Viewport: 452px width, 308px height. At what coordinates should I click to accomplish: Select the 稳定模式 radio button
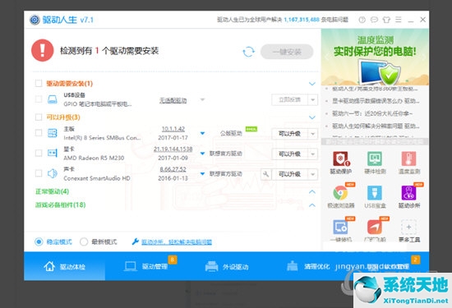point(39,241)
